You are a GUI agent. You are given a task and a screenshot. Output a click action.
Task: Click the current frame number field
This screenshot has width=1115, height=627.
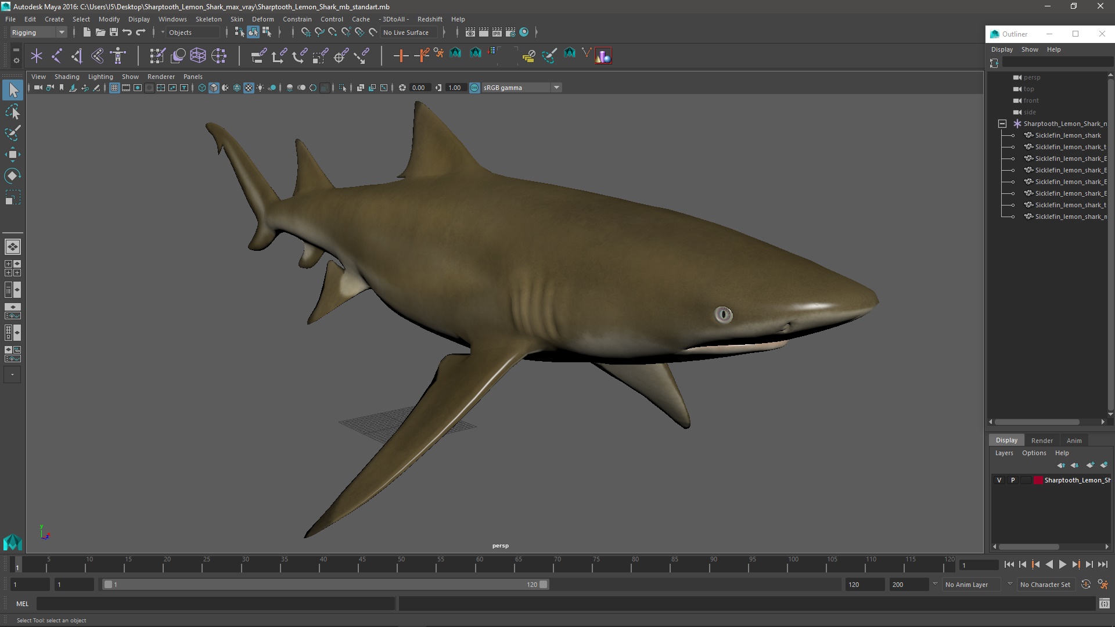coord(979,565)
